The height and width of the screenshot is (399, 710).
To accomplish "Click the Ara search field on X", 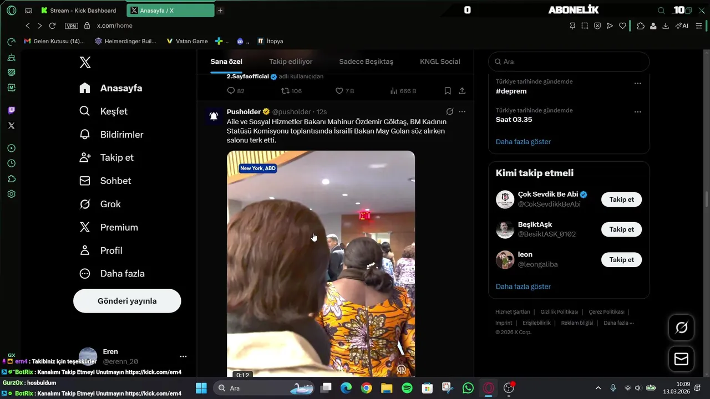I will click(x=569, y=62).
